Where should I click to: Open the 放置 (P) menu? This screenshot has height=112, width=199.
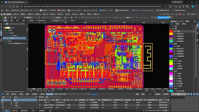38,14
